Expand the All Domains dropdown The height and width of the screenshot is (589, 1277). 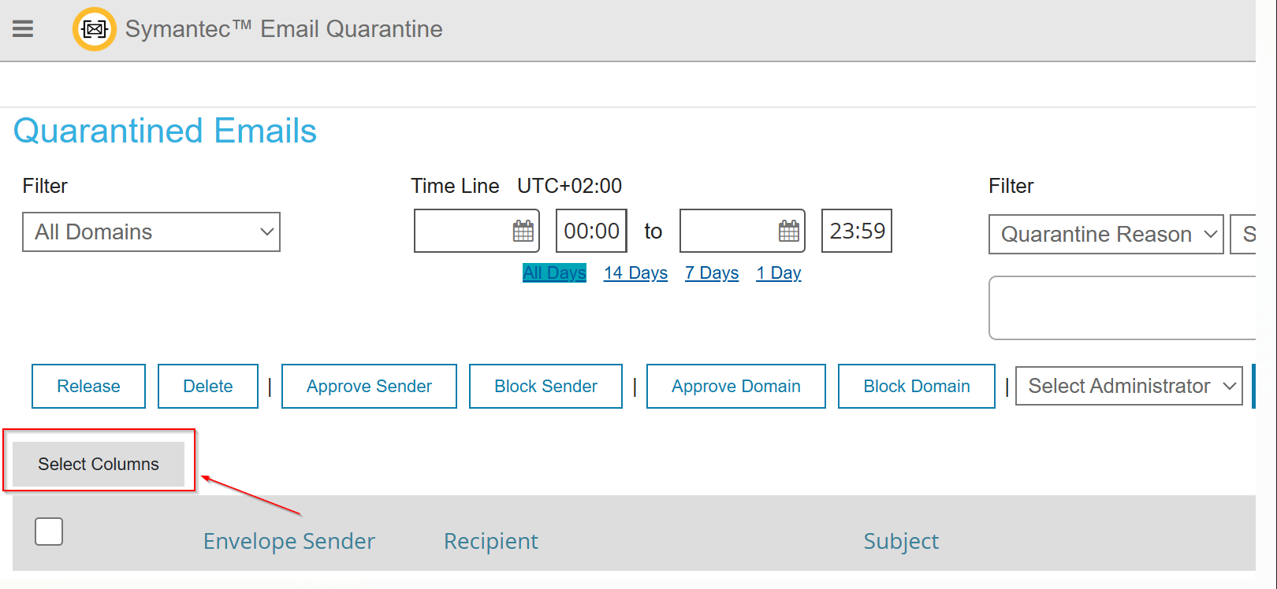(x=151, y=232)
